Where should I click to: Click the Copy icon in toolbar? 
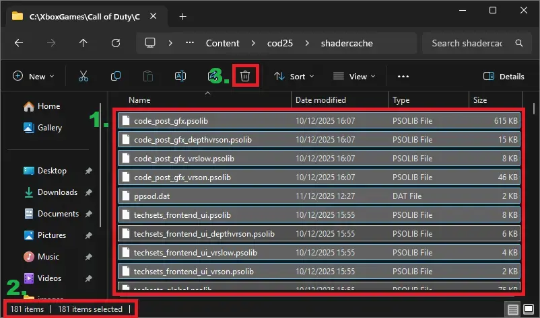116,76
